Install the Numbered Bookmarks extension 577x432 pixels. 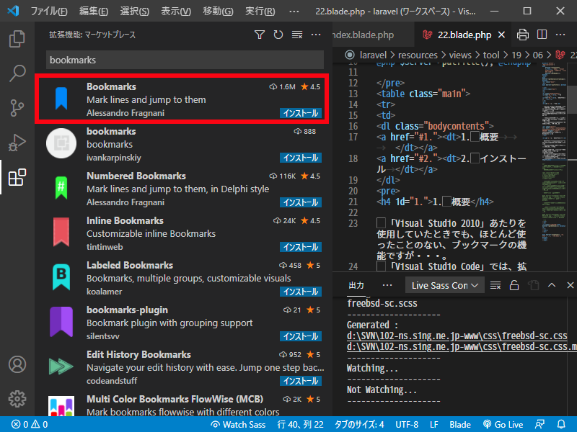point(300,202)
